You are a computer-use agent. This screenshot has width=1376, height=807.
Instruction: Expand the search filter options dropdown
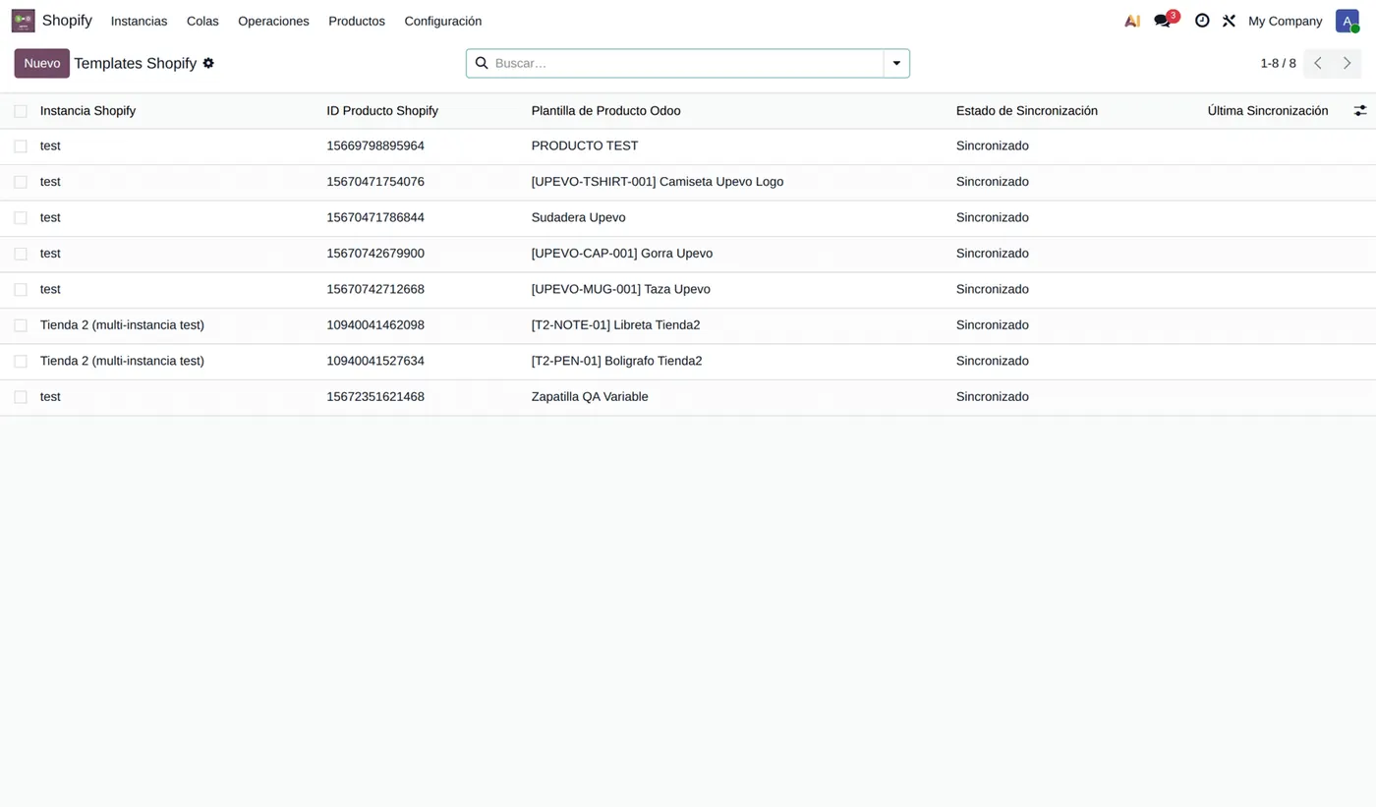tap(896, 63)
